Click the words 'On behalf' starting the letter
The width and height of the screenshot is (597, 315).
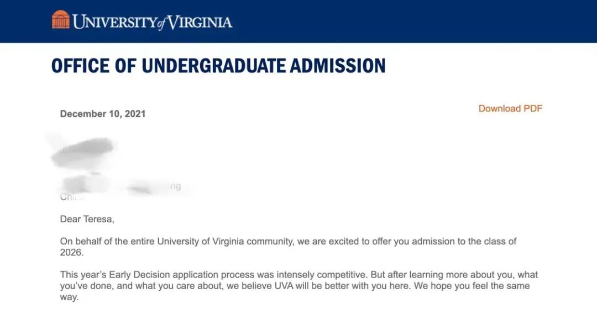pos(78,242)
